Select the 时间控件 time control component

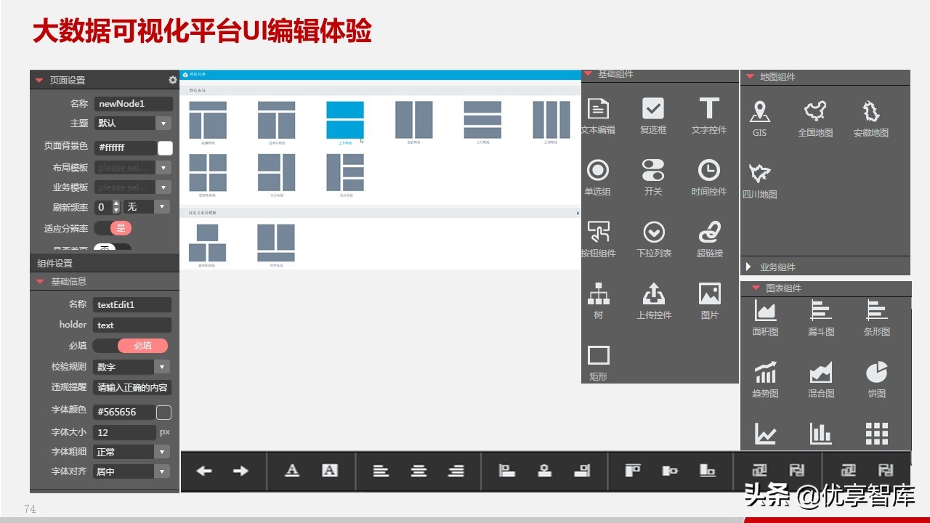click(x=708, y=177)
